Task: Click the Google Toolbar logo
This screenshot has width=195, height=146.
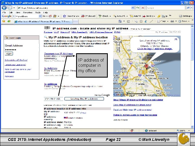Action: click(7, 16)
